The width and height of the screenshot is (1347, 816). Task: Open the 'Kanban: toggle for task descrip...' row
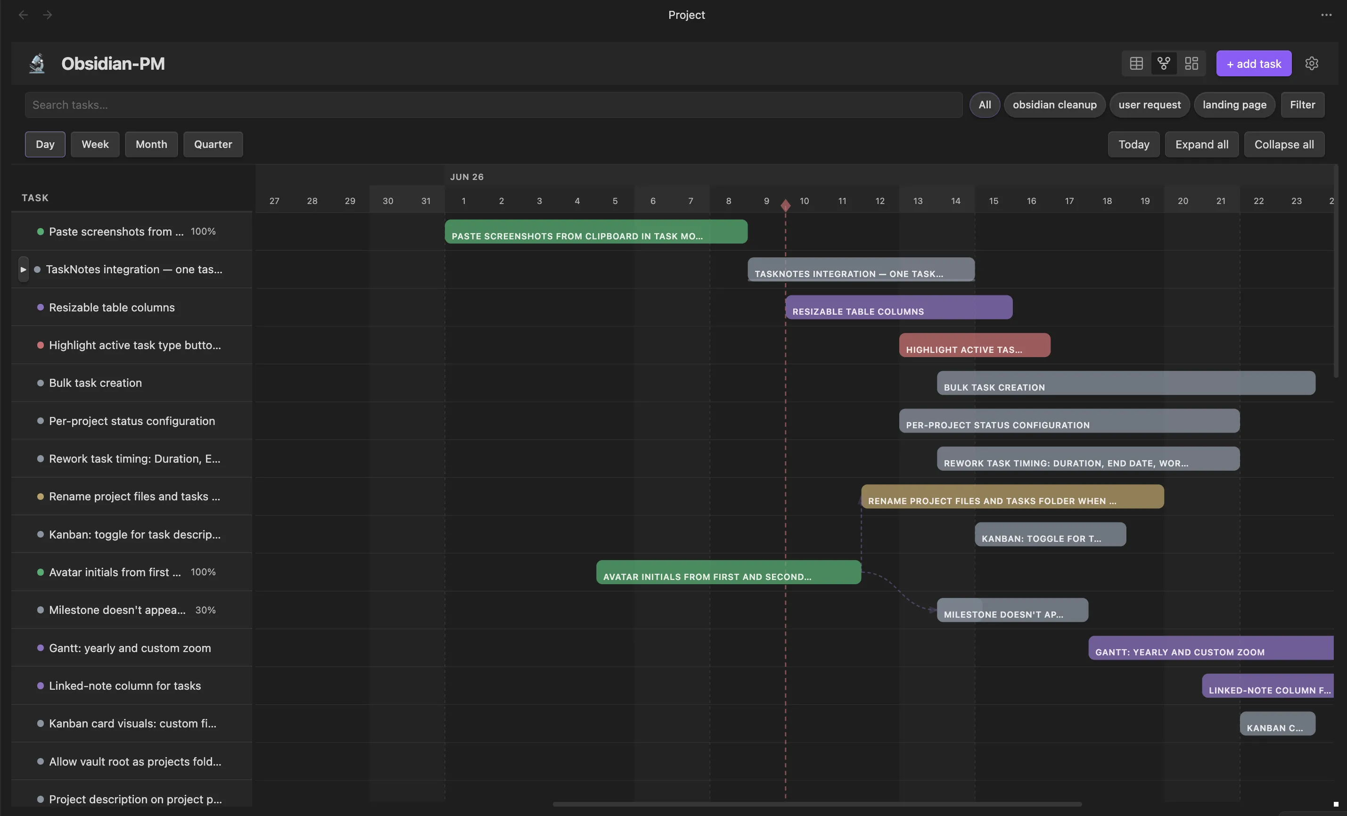pos(132,534)
